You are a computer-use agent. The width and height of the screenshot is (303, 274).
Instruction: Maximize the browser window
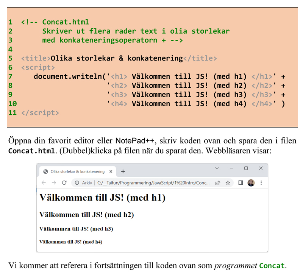(246, 168)
